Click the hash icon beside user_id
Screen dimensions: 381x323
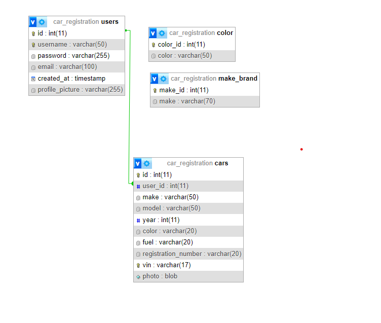click(x=138, y=186)
